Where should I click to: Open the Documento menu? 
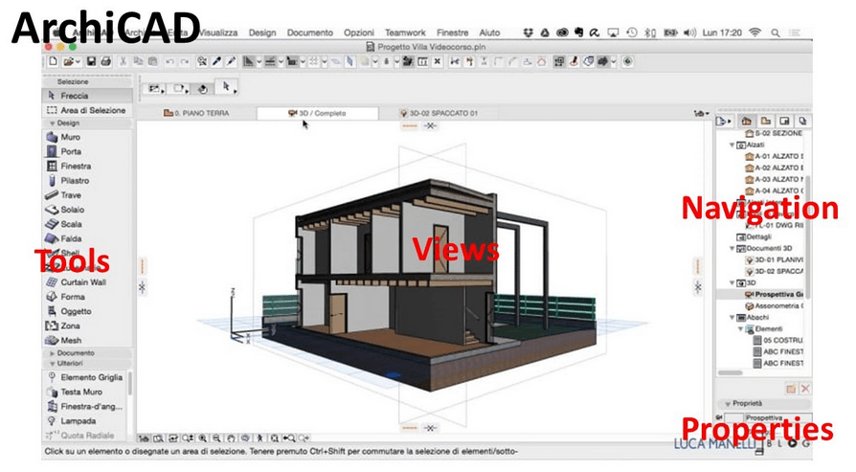309,33
